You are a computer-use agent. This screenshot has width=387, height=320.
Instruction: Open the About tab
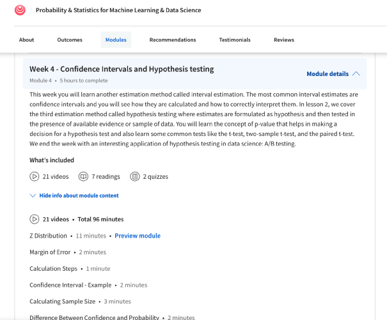click(26, 40)
